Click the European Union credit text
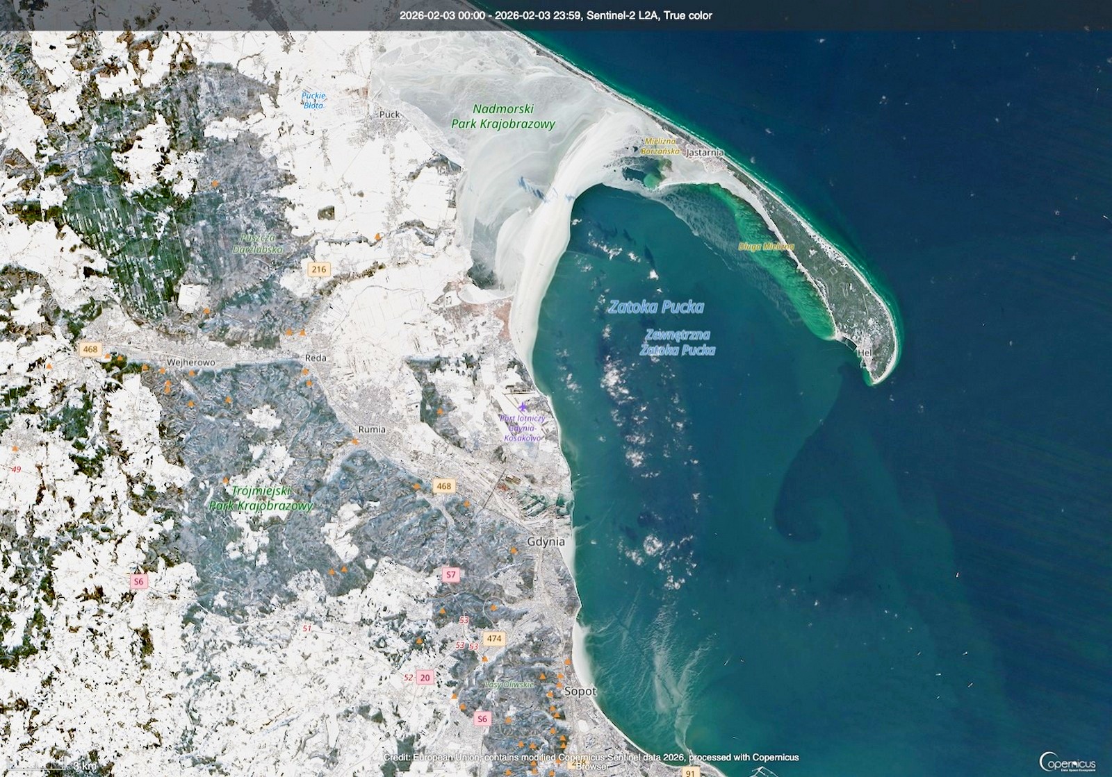The width and height of the screenshot is (1112, 777). pyautogui.click(x=591, y=757)
